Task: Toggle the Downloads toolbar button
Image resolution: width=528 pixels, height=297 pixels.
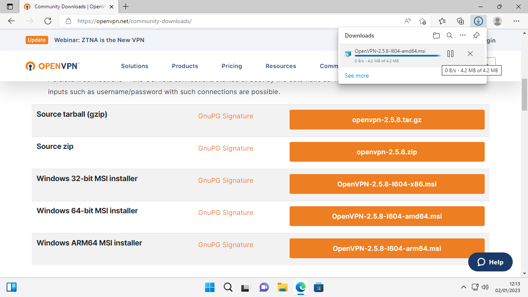Action: click(478, 21)
